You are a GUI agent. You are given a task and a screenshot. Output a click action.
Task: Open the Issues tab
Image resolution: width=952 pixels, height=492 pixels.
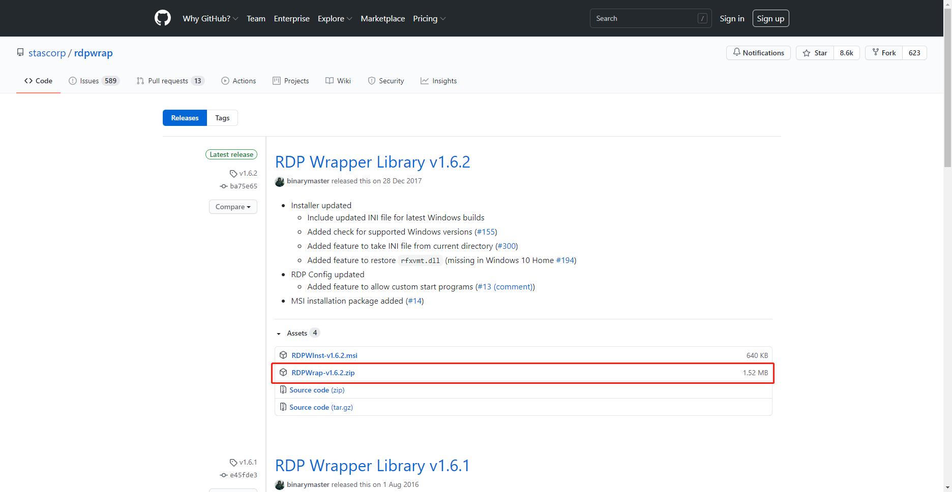coord(94,81)
